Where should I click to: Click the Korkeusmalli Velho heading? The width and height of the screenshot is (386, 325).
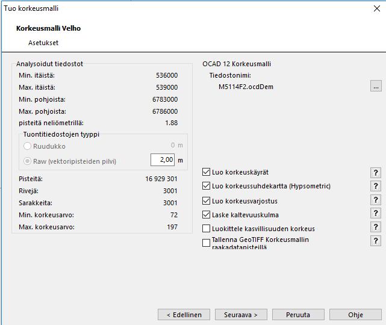pos(49,28)
